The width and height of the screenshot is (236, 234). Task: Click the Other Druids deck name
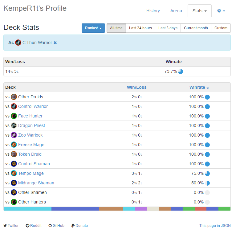coord(31,97)
